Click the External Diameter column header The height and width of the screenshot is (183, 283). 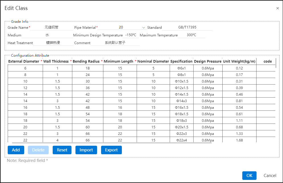pyautogui.click(x=24, y=61)
